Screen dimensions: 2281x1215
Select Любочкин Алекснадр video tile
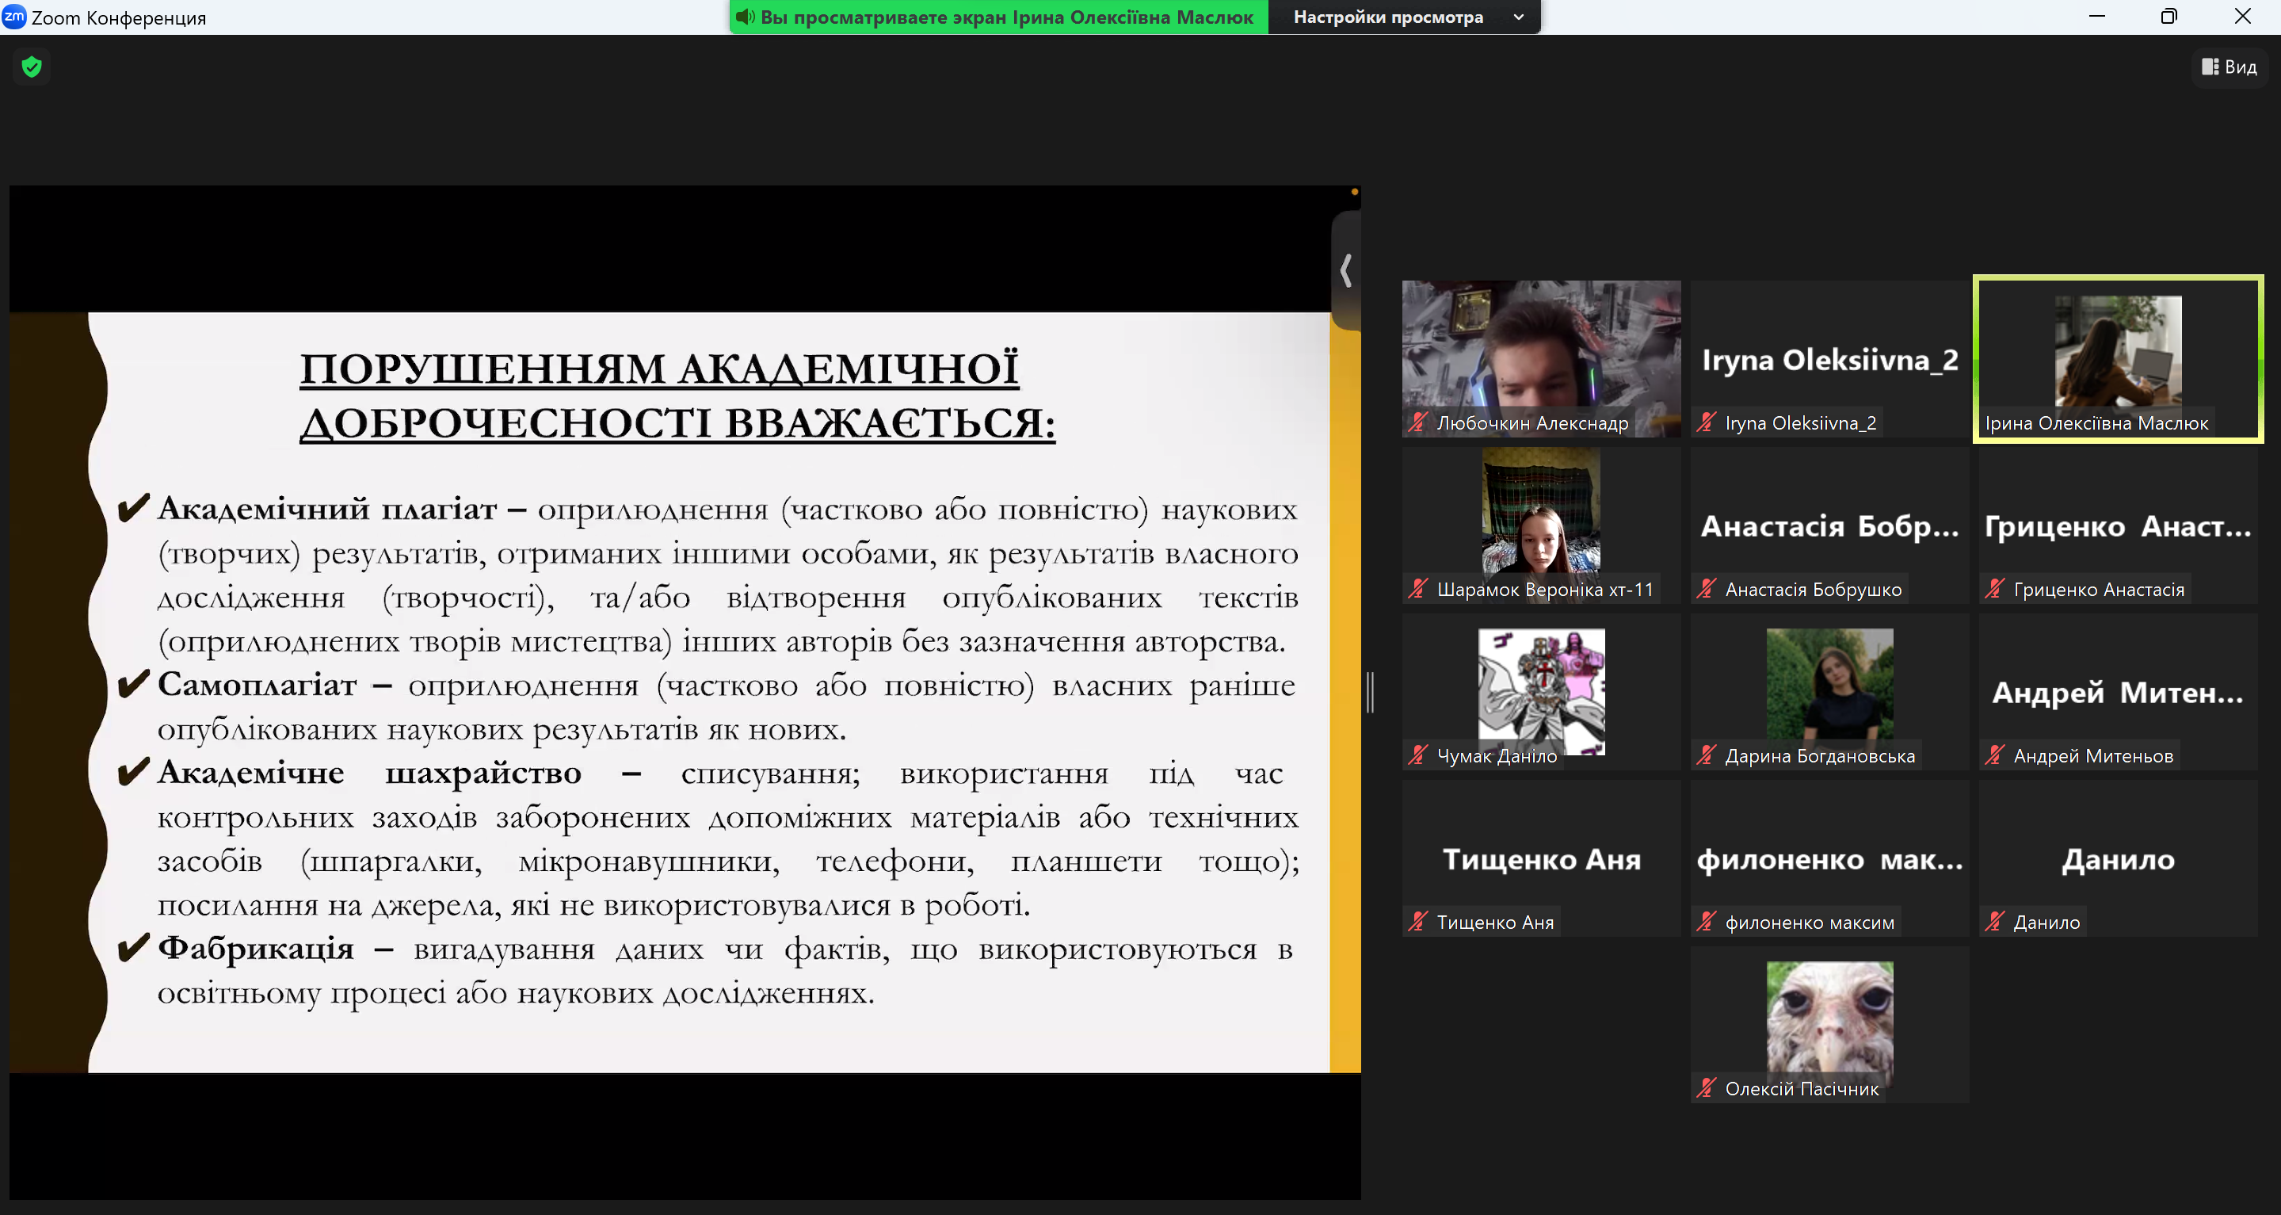(1541, 357)
